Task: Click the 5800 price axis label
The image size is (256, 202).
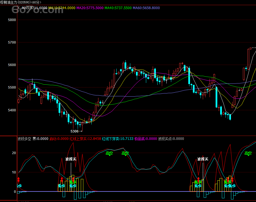Action: (x=12, y=20)
